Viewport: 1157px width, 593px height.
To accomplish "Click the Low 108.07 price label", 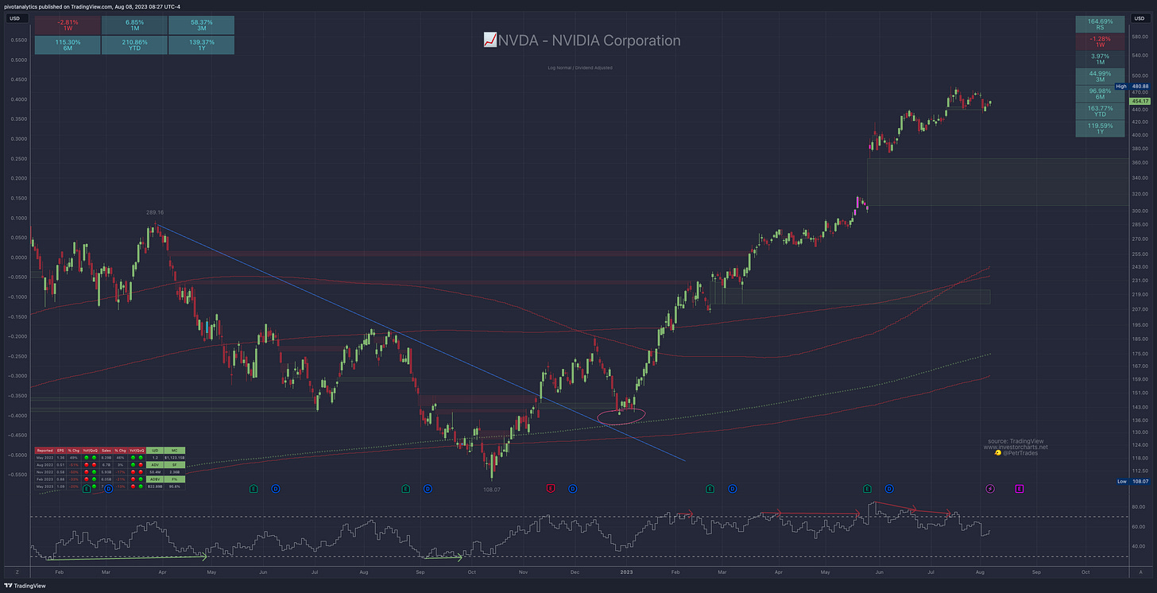I will pos(1132,482).
